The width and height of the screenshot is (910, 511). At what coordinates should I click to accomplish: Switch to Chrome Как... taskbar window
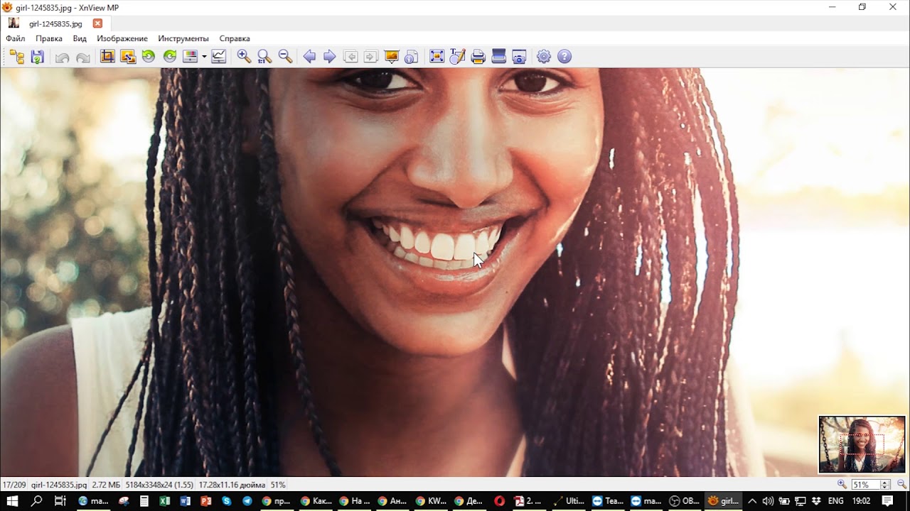tap(316, 500)
